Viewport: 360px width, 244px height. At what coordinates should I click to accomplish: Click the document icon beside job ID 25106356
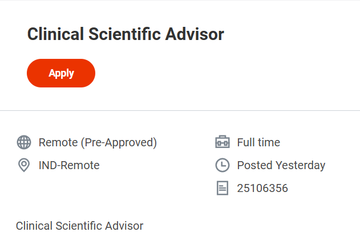[x=222, y=189]
